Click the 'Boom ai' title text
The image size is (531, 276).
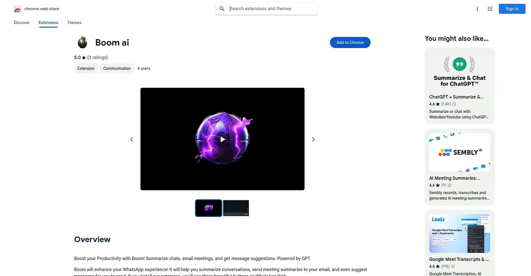(x=112, y=42)
